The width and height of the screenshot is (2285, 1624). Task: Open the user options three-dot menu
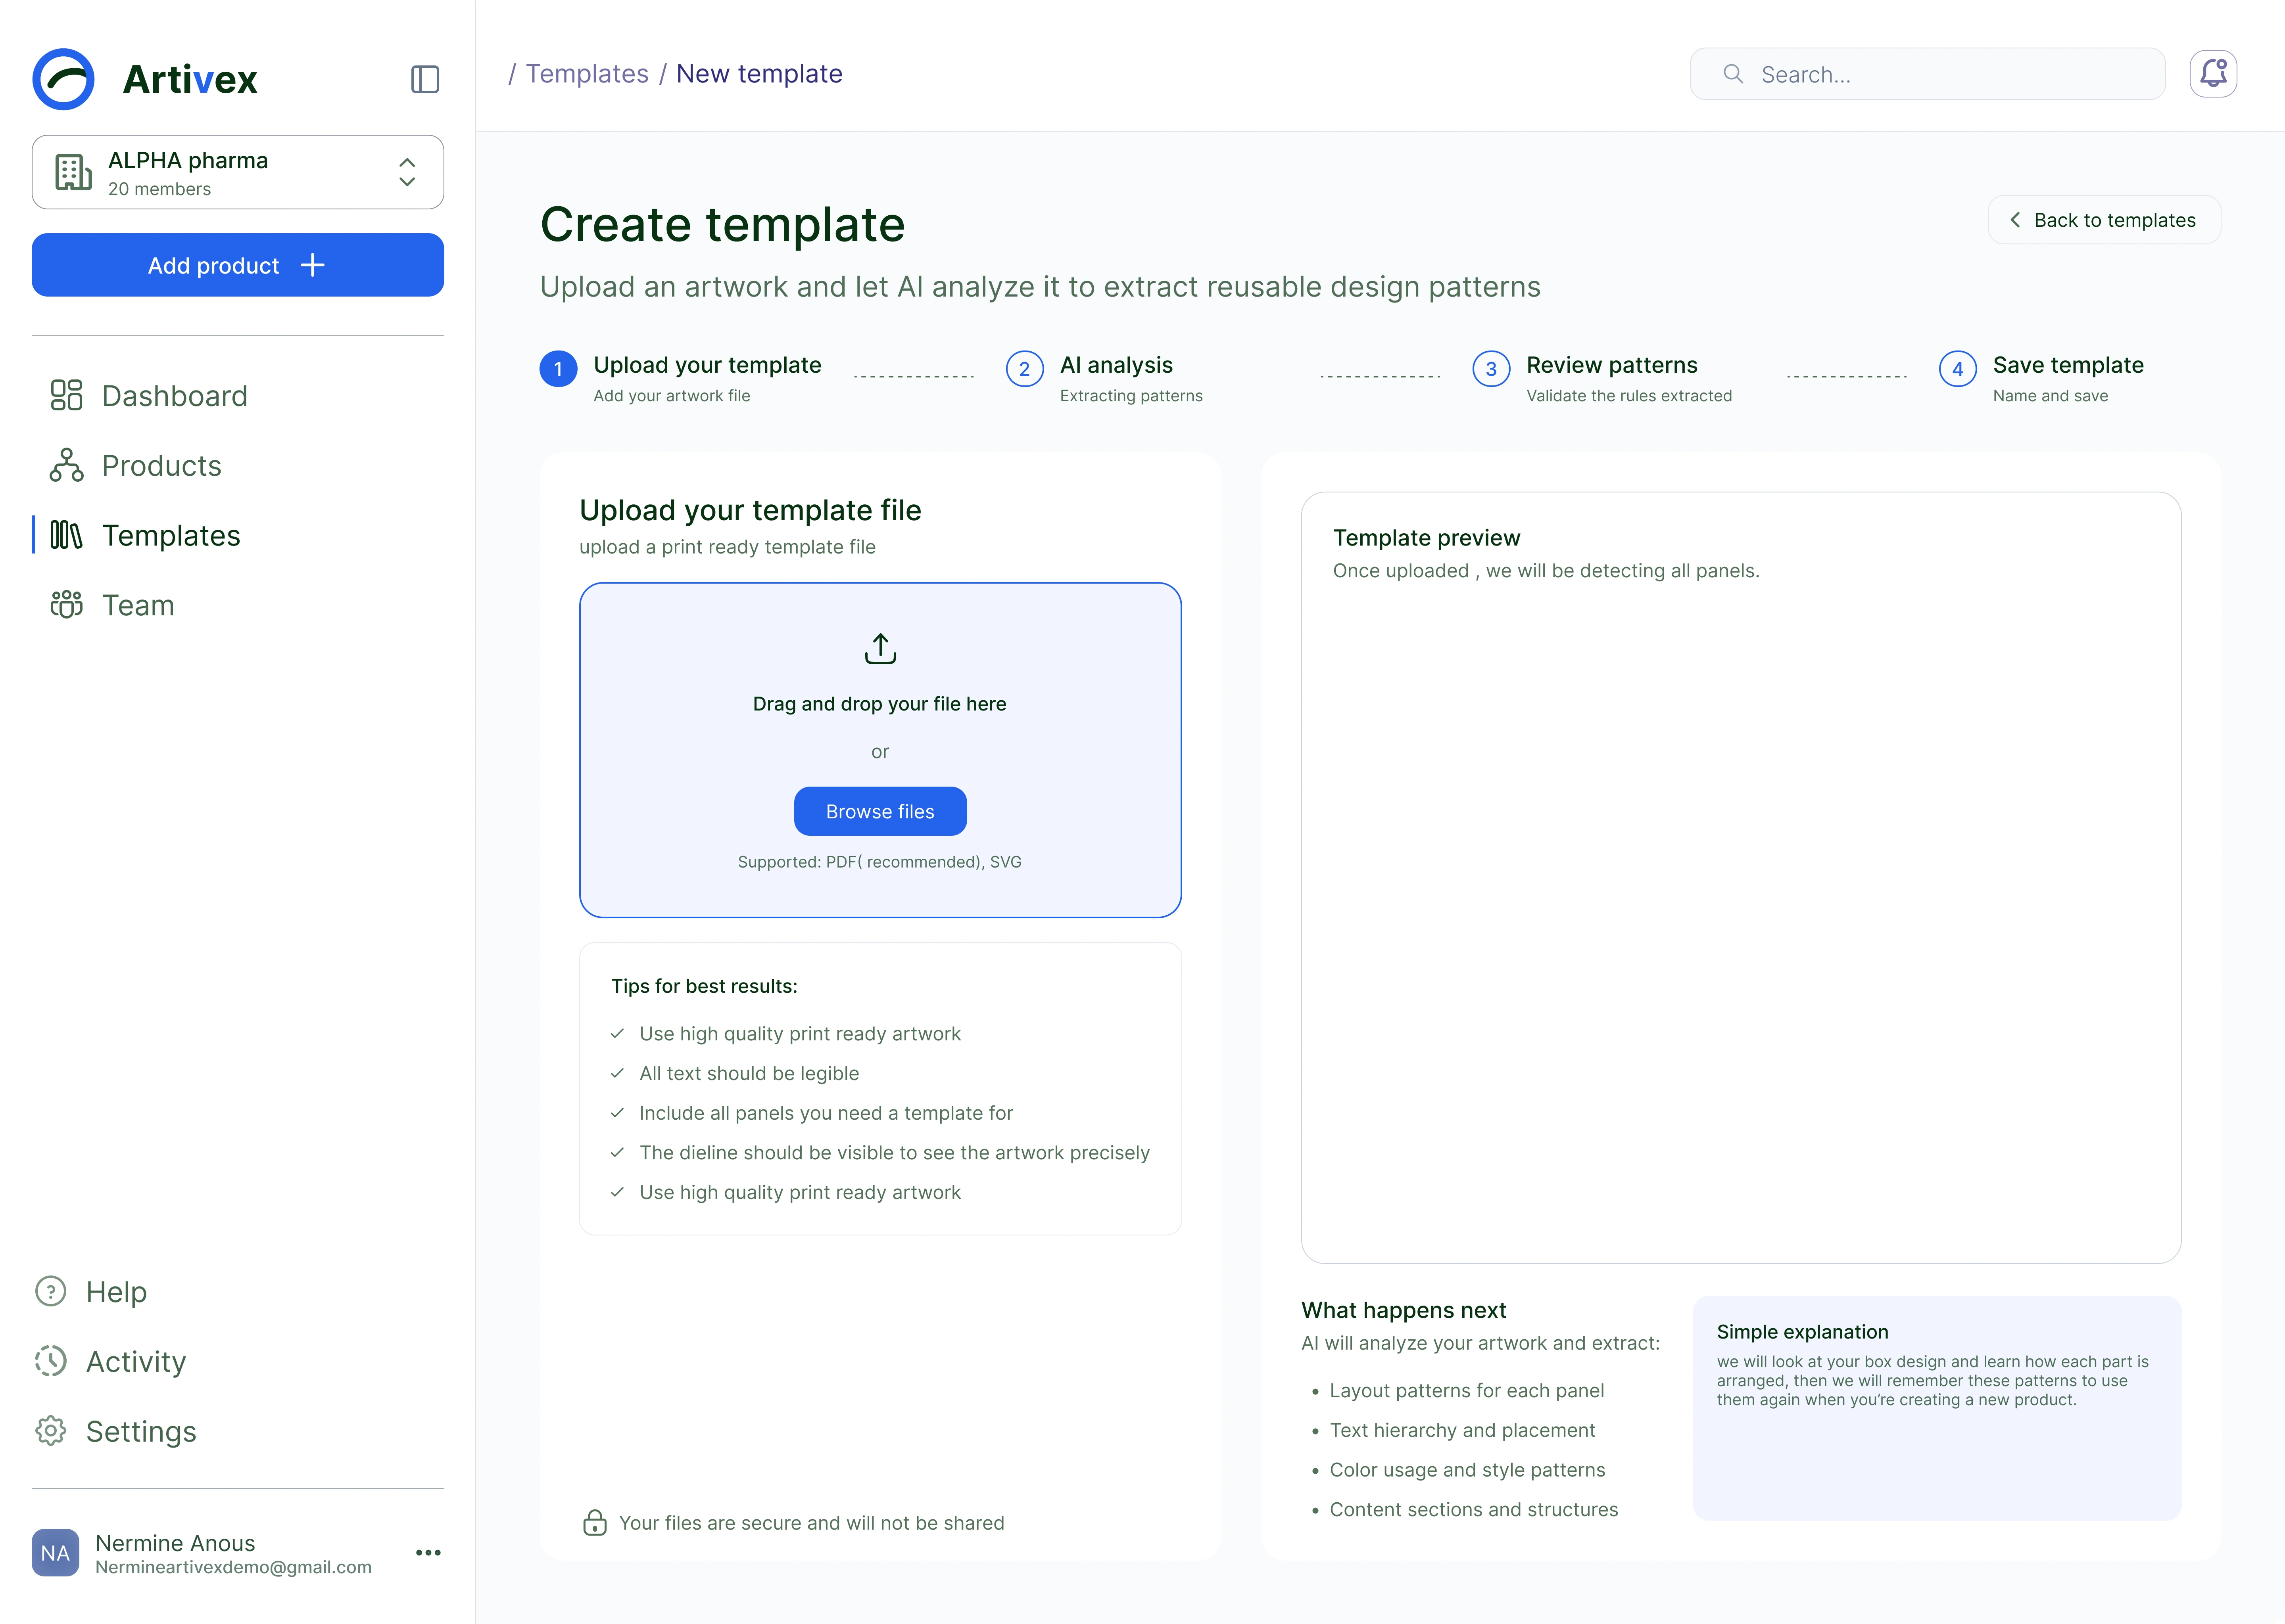pyautogui.click(x=428, y=1553)
